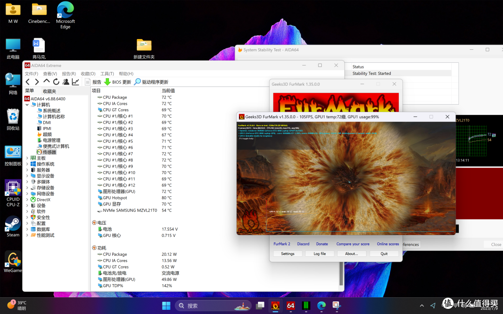The height and width of the screenshot is (314, 503).
Task: Open 收藏(O) menu in AIDA64
Action: pos(88,73)
